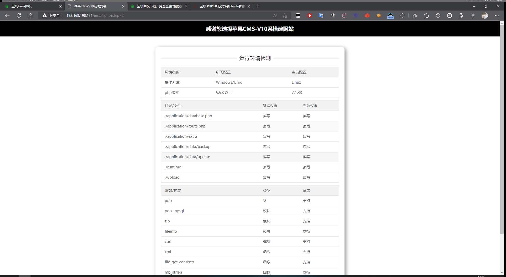The height and width of the screenshot is (277, 506).
Task: Select the ./upload path
Action: click(172, 177)
